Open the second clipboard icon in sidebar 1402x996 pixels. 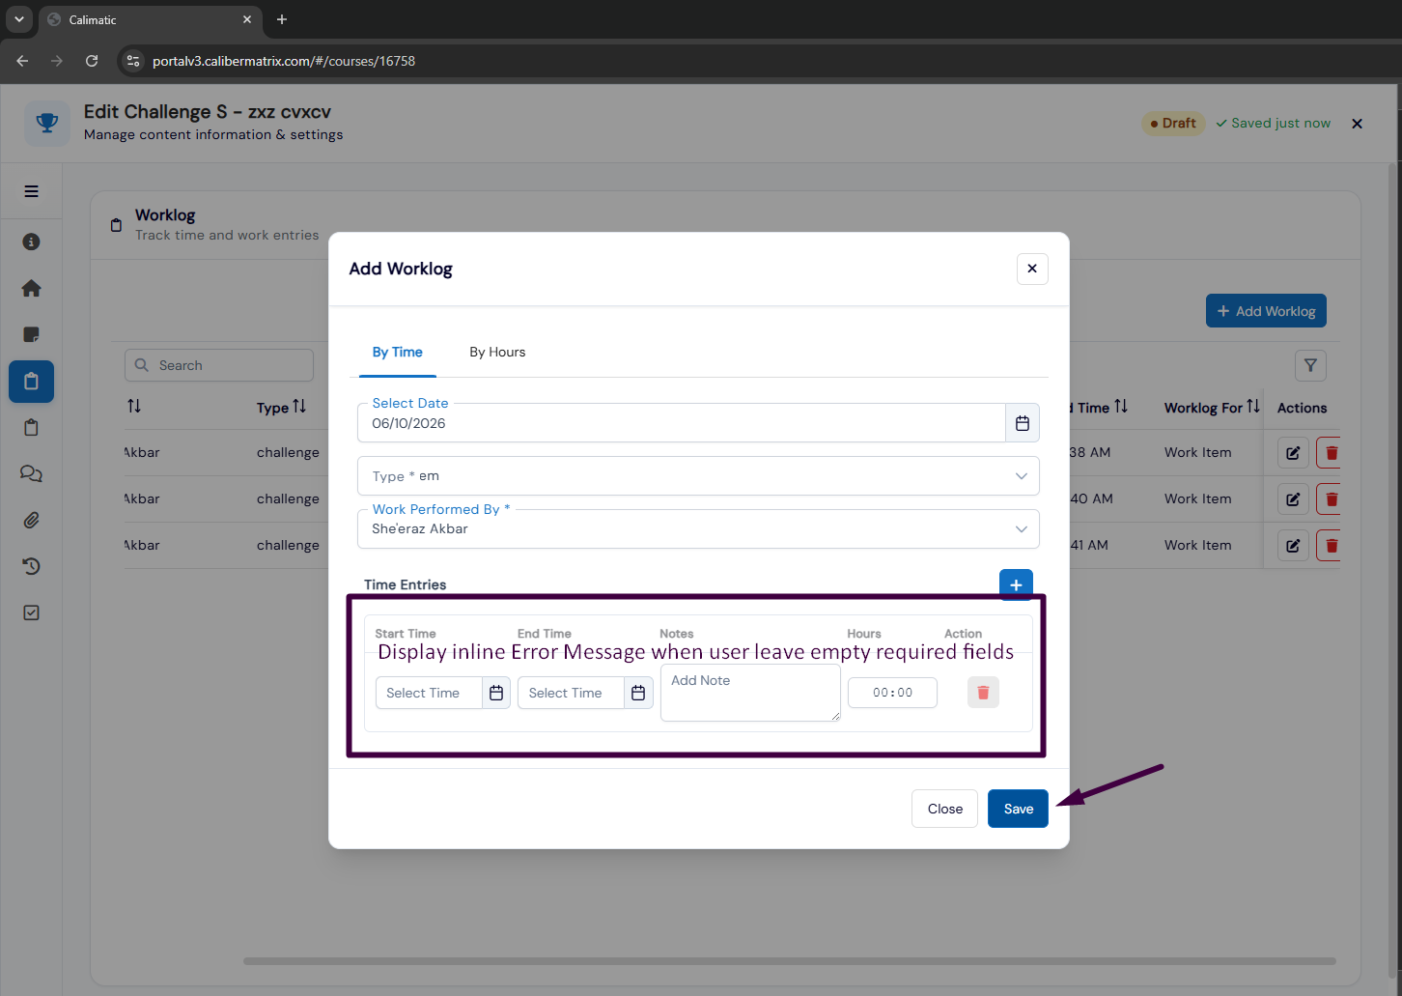pyautogui.click(x=31, y=427)
